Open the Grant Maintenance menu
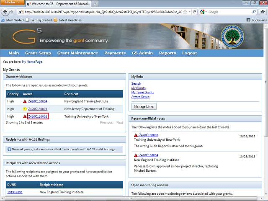 78,53
